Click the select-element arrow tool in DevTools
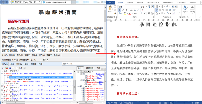Image resolution: width=202 pixels, height=104 pixels. 3,68
